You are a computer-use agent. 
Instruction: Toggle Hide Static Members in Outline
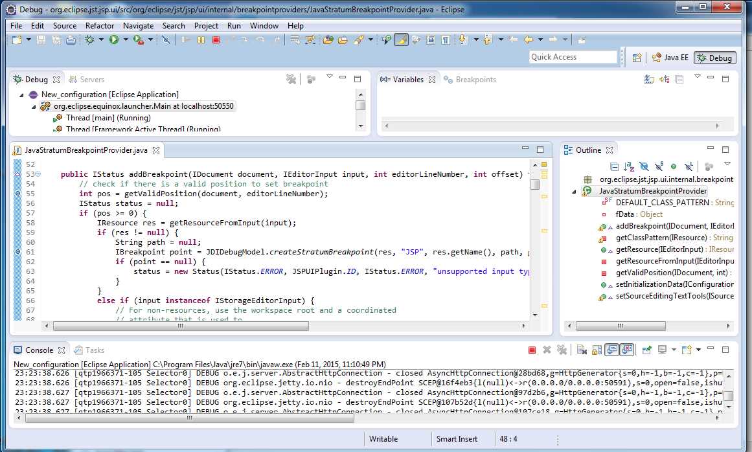659,166
